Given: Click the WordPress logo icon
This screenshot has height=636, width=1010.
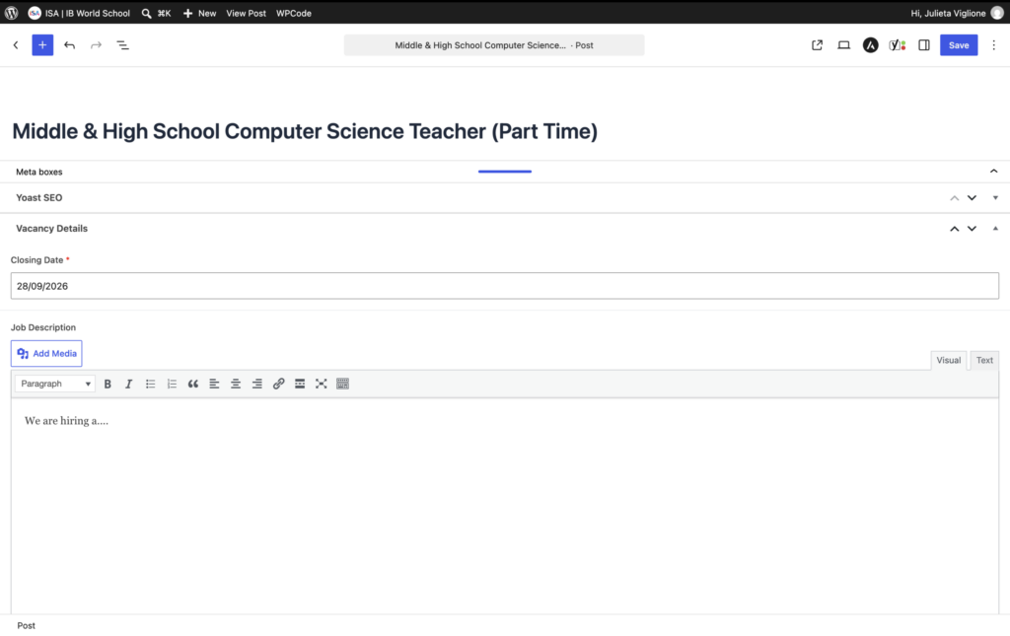Looking at the screenshot, I should (12, 13).
